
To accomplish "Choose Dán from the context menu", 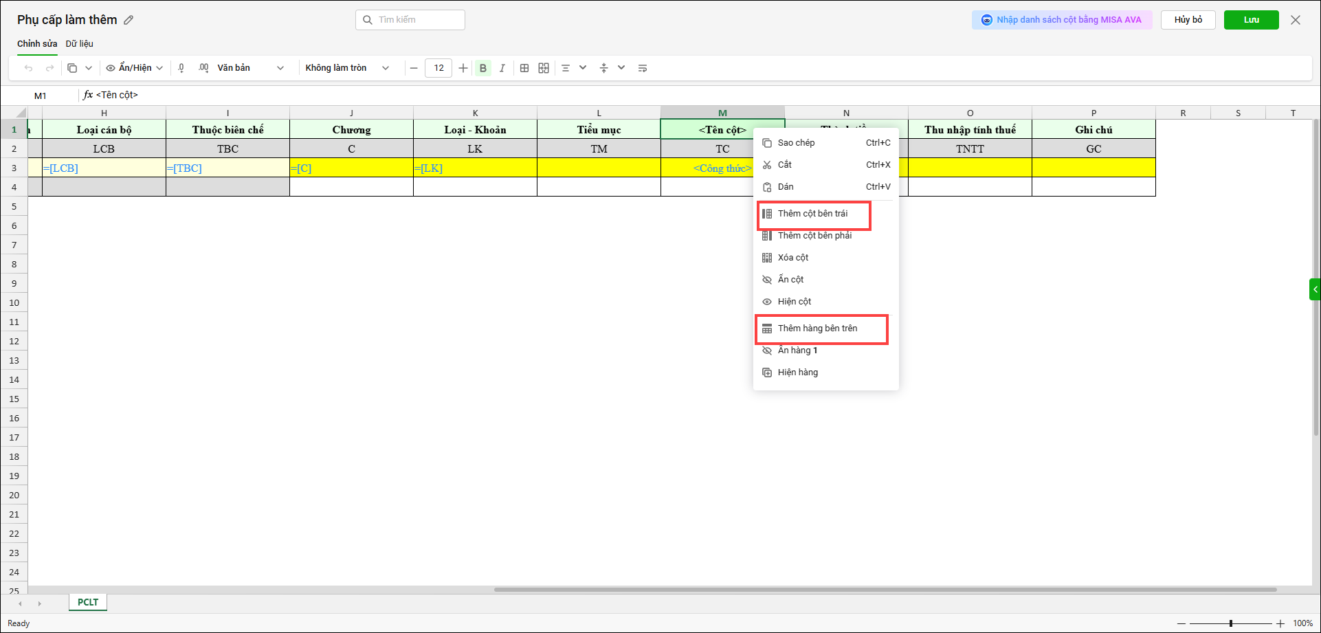I will (x=826, y=187).
